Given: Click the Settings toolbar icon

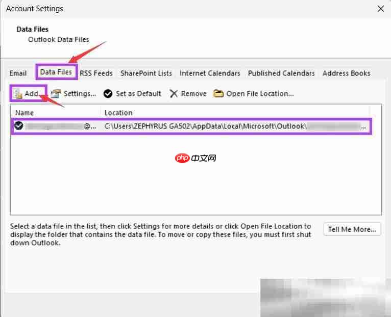Looking at the screenshot, I should tap(56, 94).
